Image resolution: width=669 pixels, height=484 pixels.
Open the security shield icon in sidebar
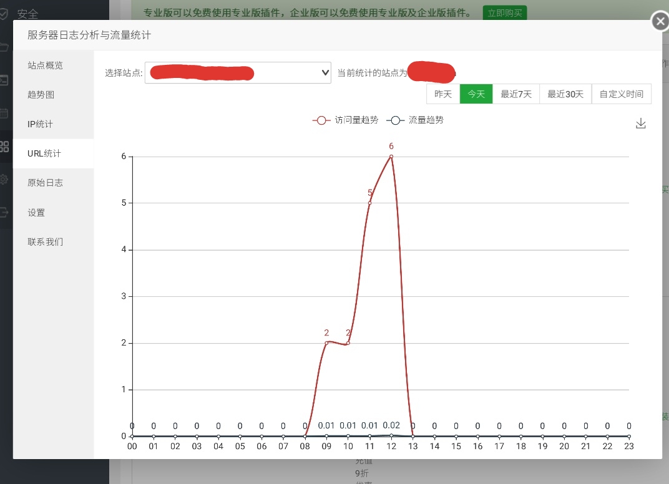click(3, 14)
